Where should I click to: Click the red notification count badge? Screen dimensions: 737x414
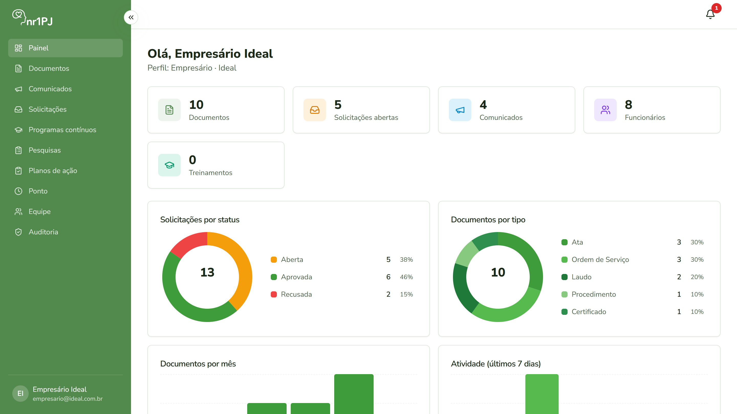717,8
